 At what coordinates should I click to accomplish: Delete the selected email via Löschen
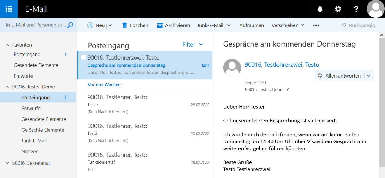coord(135,25)
